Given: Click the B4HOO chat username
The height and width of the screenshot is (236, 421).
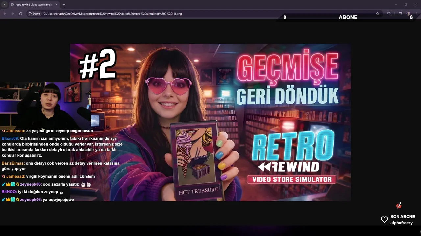Looking at the screenshot, I should click(x=9, y=192).
